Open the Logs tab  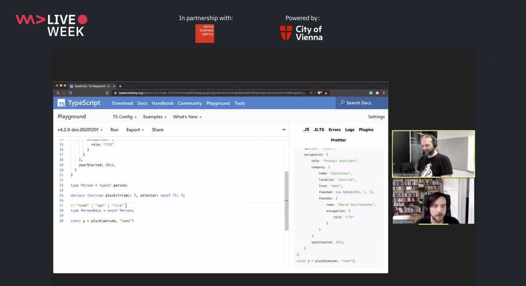pyautogui.click(x=350, y=130)
